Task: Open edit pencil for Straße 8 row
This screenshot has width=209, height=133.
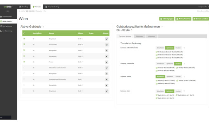Action: point(107,85)
